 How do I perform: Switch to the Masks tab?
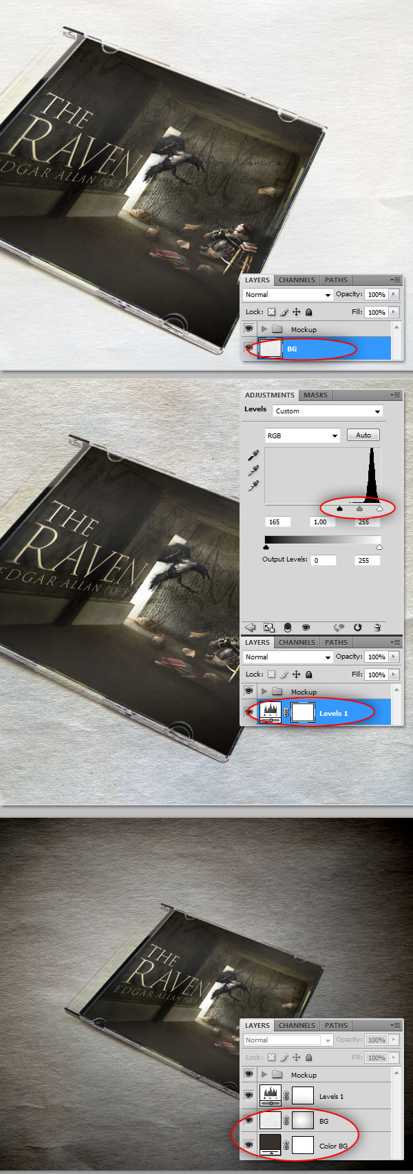(x=315, y=395)
